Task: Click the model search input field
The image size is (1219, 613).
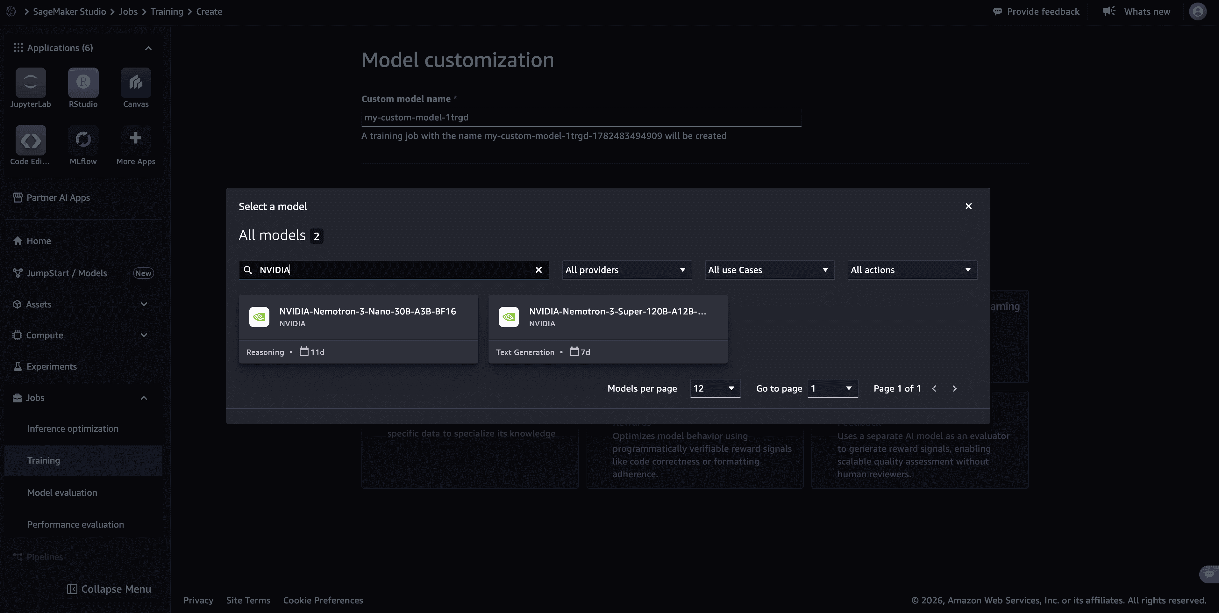Action: [x=394, y=270]
